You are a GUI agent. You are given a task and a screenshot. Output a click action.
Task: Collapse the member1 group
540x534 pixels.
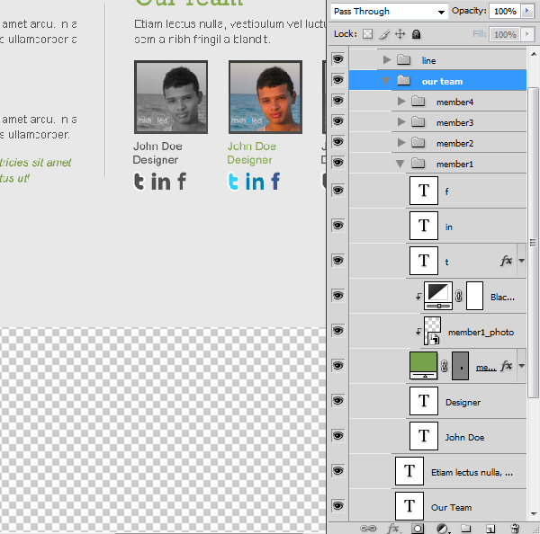tap(400, 164)
